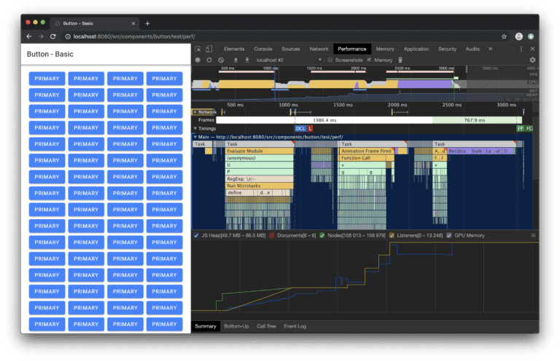Screen dimensions: 560x361
Task: Clear the performance recording
Action: click(x=221, y=60)
